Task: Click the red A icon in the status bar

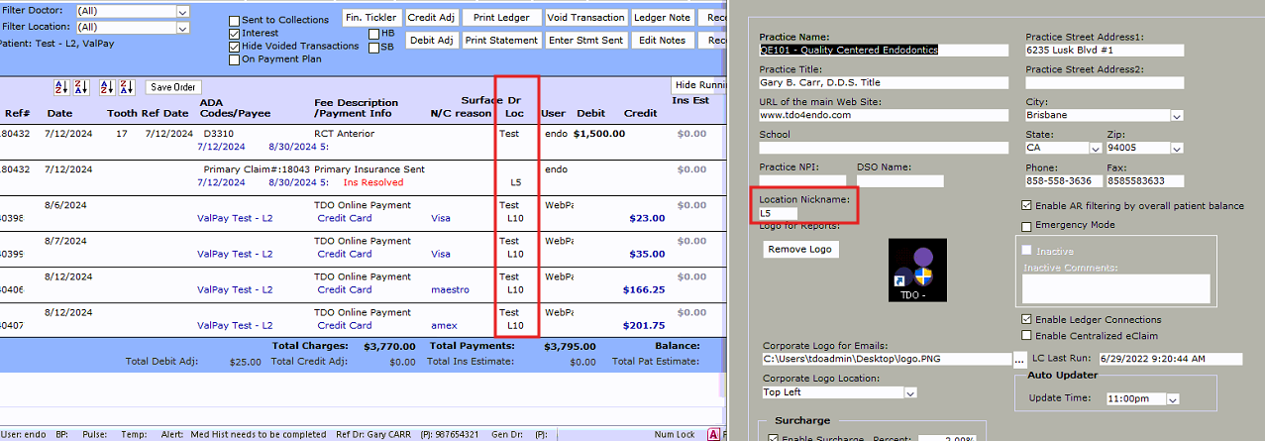Action: click(712, 434)
